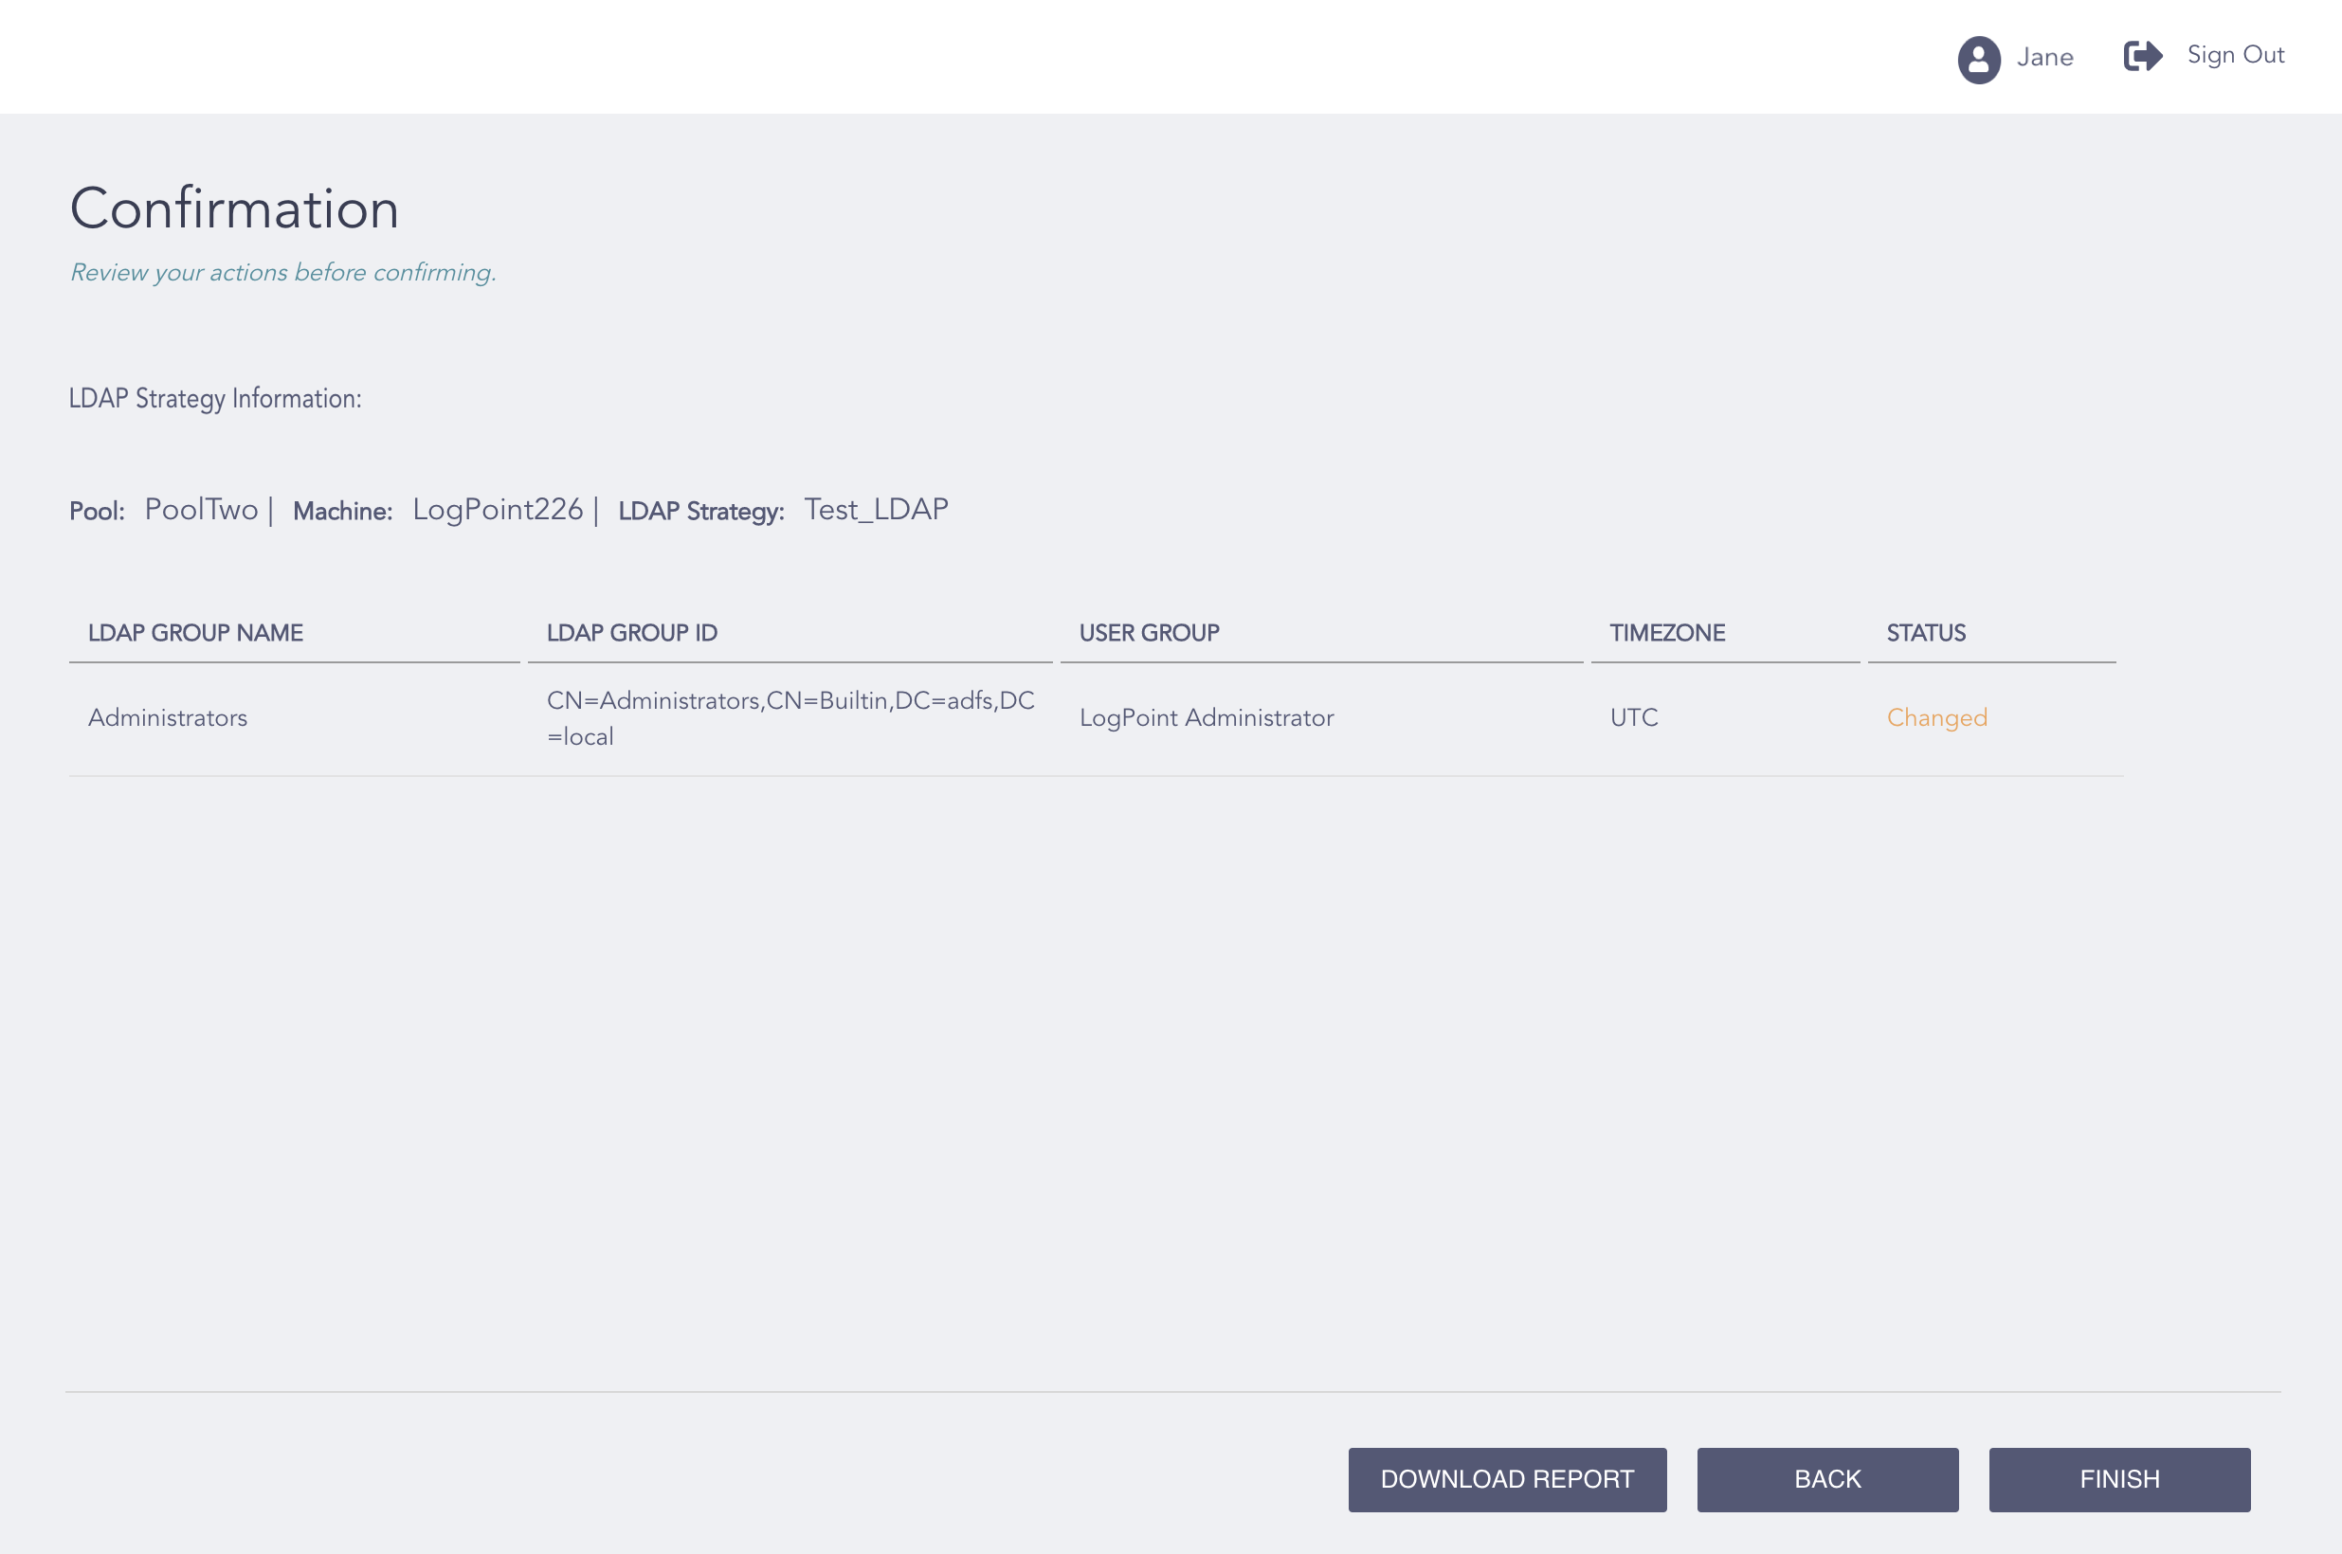This screenshot has height=1554, width=2342.
Task: Click the PoolTwo pool value
Action: tap(201, 510)
